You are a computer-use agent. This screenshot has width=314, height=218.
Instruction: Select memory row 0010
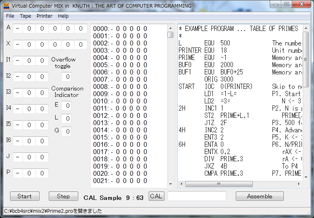coord(120,101)
